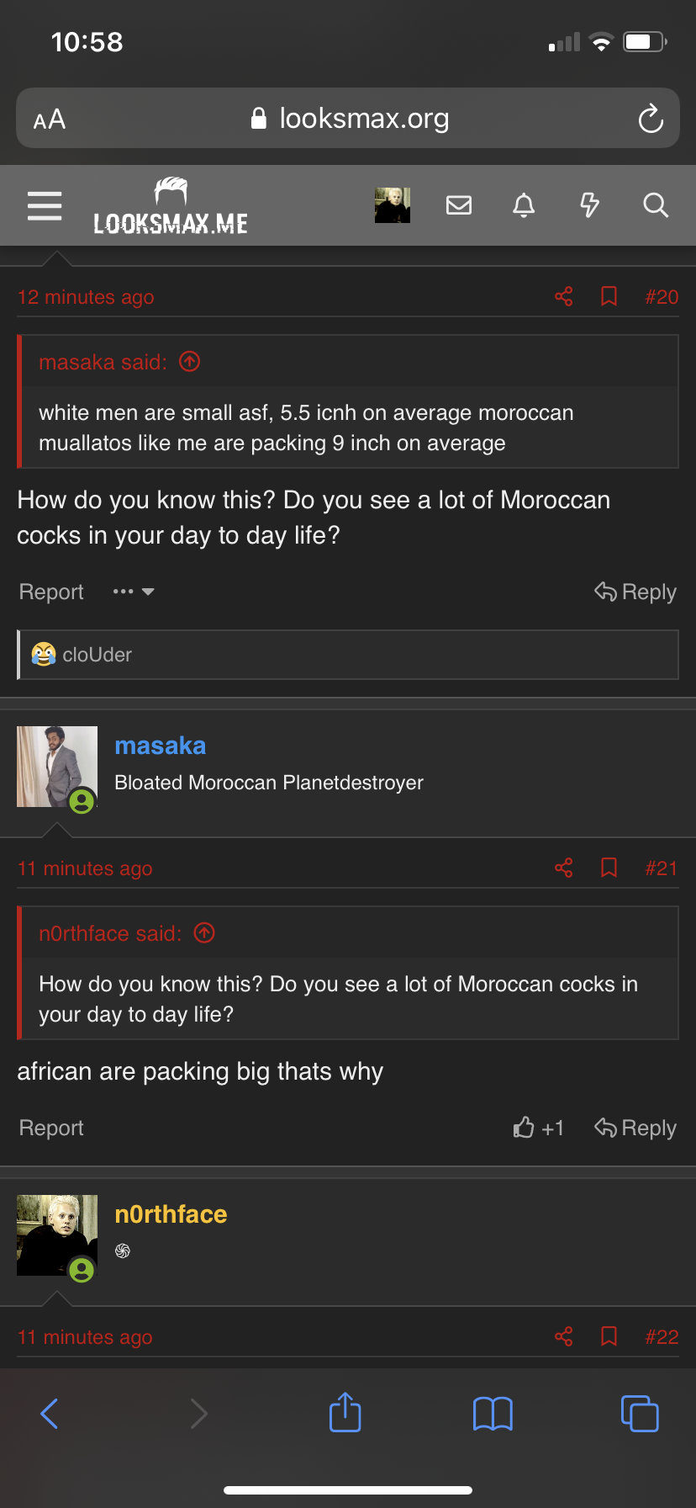The width and height of the screenshot is (696, 1508).
Task: Reply to post #20
Action: pos(635,592)
